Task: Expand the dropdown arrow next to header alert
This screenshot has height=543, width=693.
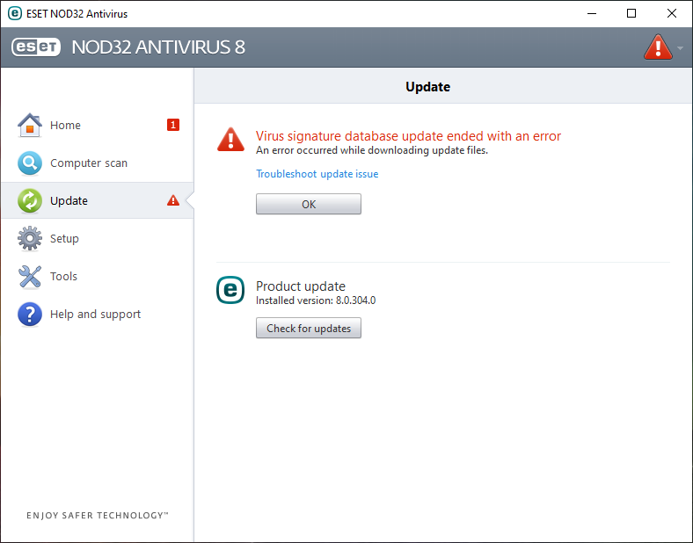Action: 680,47
